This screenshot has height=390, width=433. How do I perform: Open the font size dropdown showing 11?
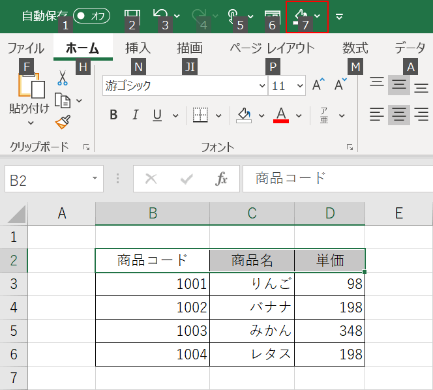(x=300, y=85)
